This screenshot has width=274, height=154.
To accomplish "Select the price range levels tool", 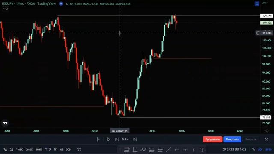I will click(x=160, y=150).
